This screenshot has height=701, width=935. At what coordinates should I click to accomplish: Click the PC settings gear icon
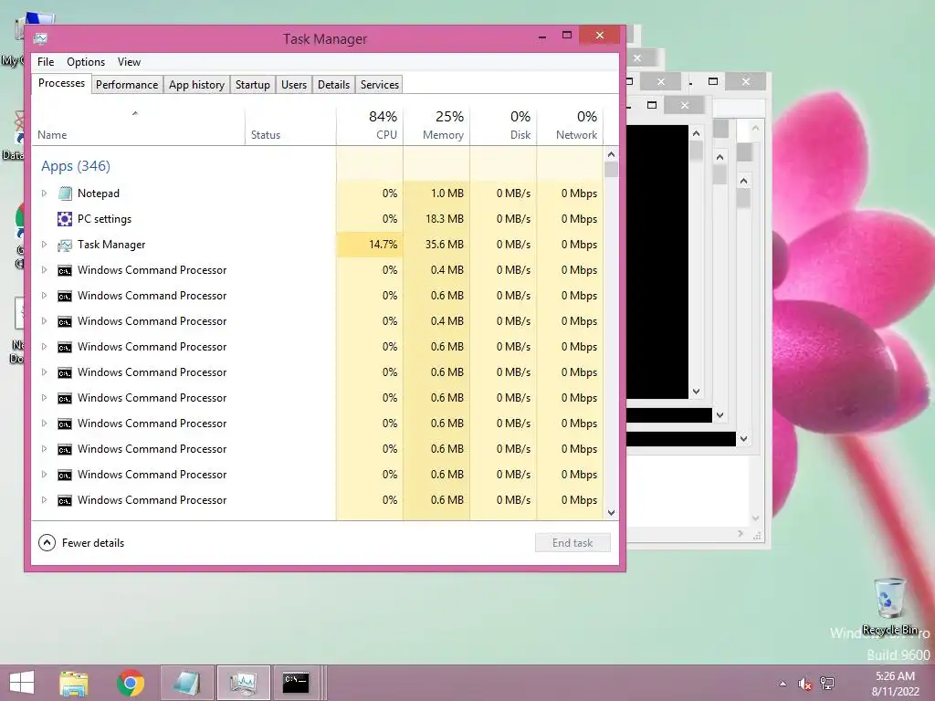pos(65,219)
